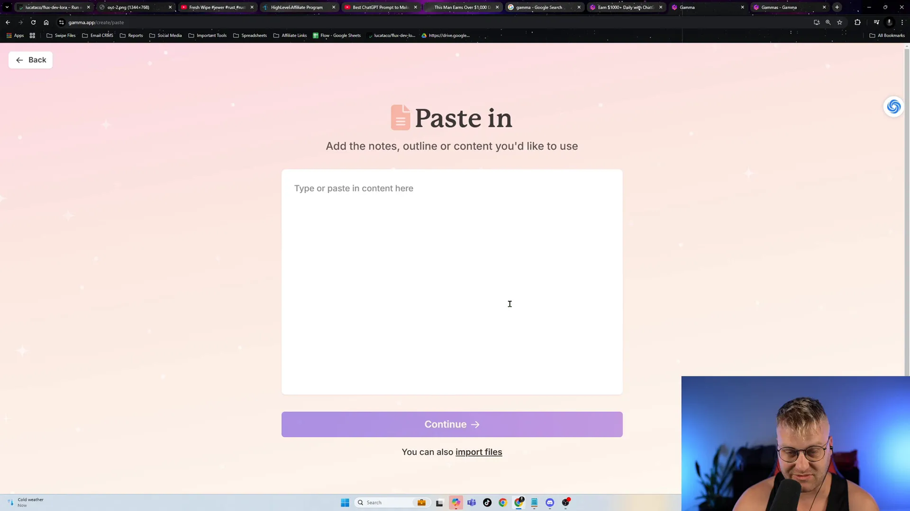Open the zoom magnifier icon

pos(828,22)
